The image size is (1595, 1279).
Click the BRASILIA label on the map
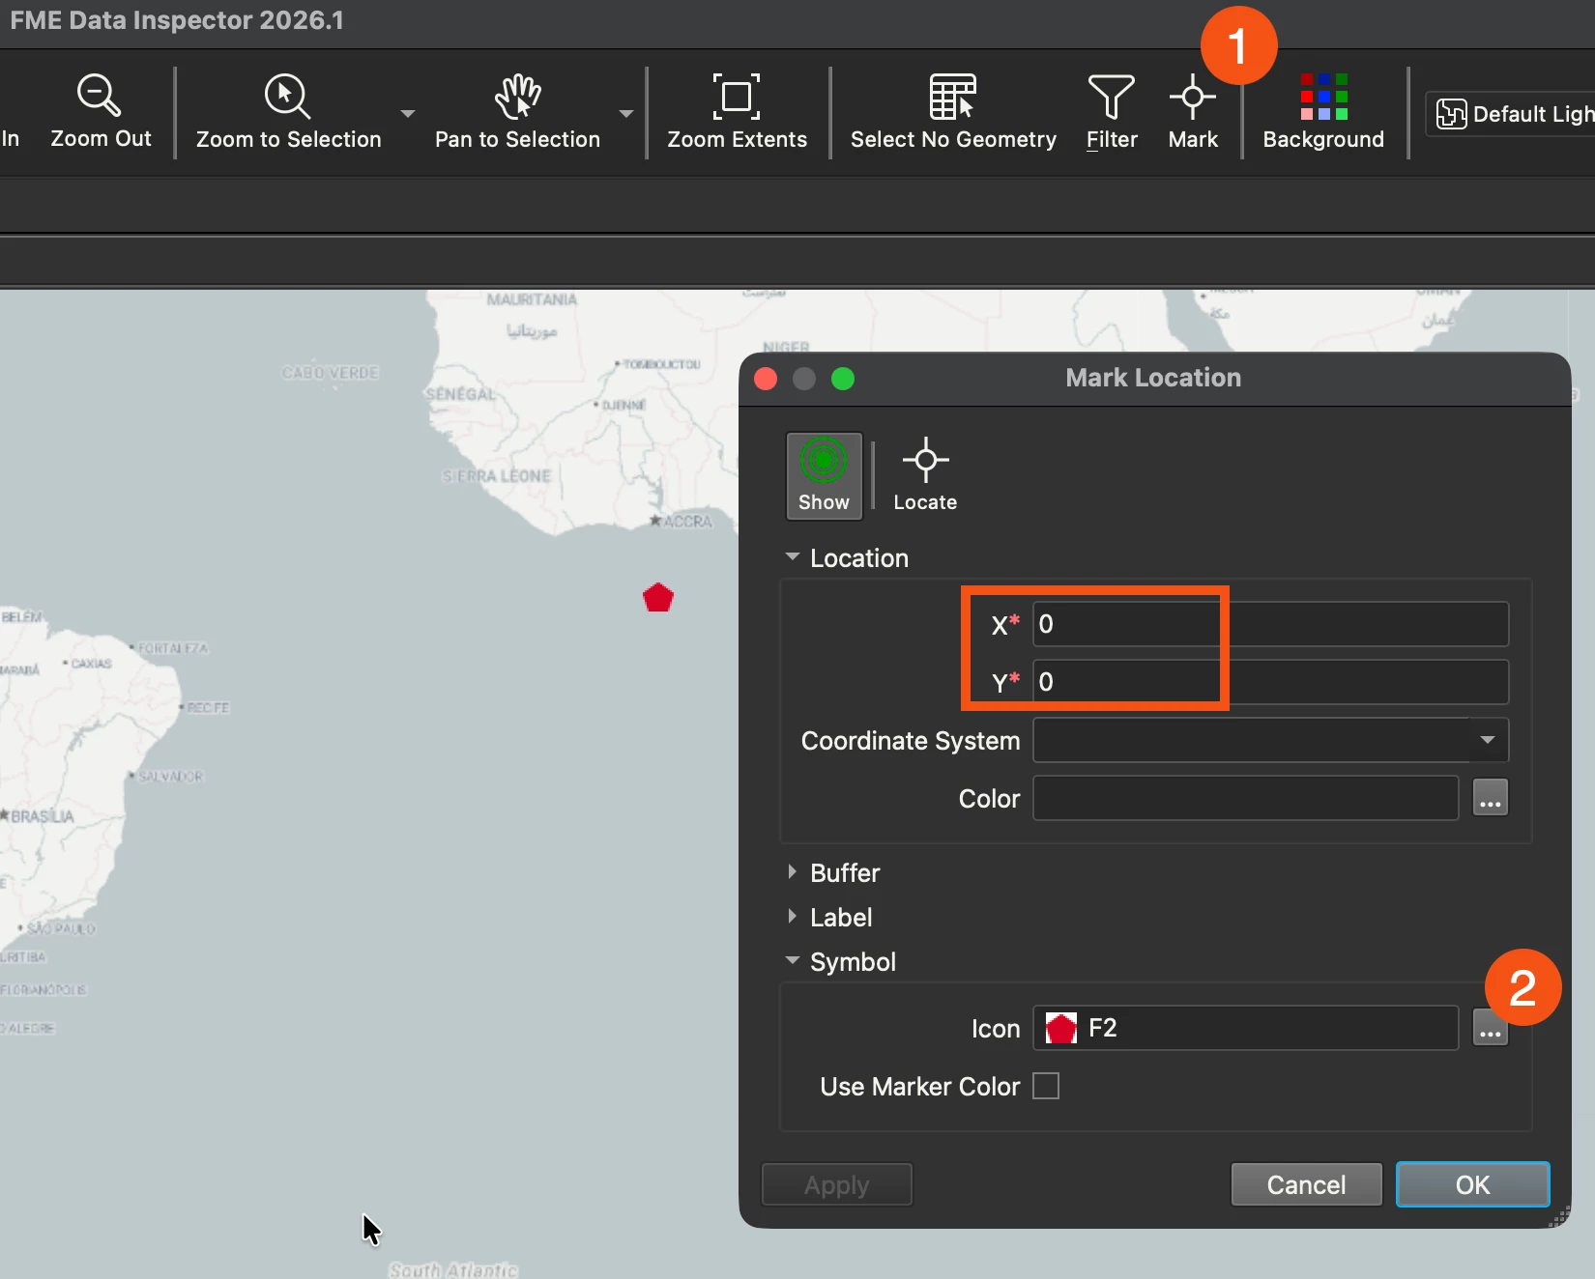(42, 816)
